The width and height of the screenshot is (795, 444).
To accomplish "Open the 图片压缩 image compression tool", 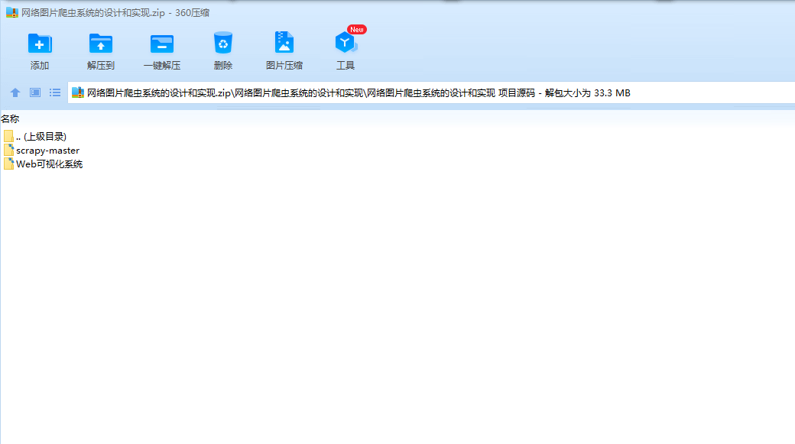I will pos(284,50).
